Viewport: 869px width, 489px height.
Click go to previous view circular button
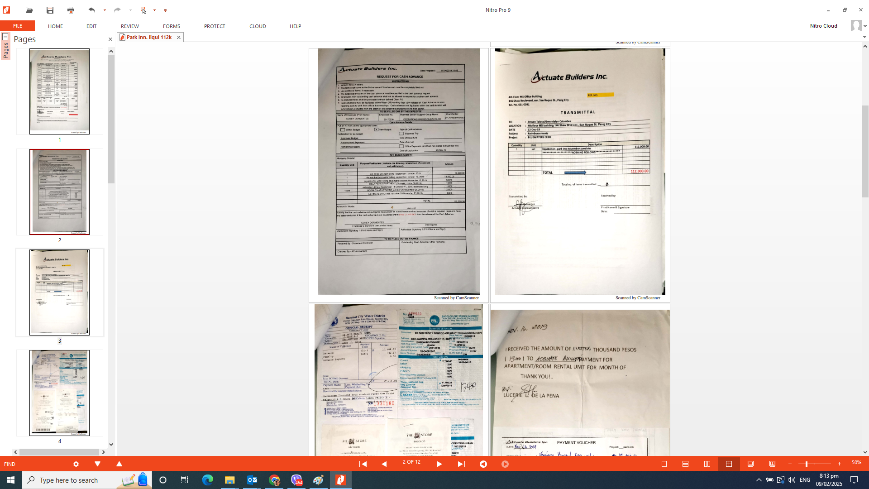point(483,464)
